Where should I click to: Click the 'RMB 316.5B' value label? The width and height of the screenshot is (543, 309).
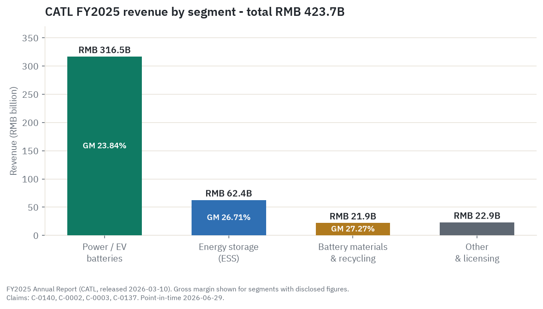tap(105, 50)
